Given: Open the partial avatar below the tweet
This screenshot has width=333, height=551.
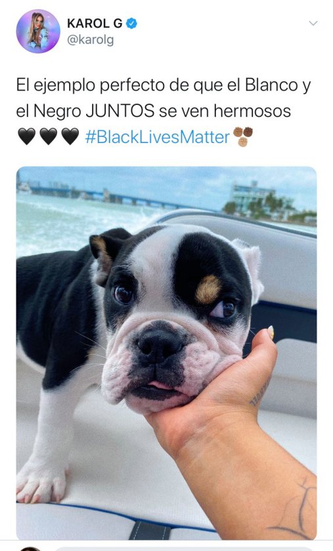Looking at the screenshot, I should tap(30, 548).
